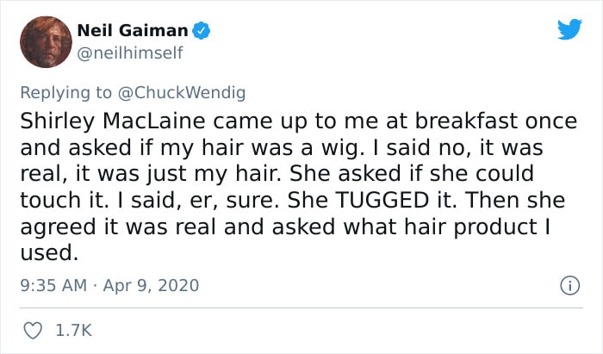Click the Apr 9, 2020 date

[151, 286]
